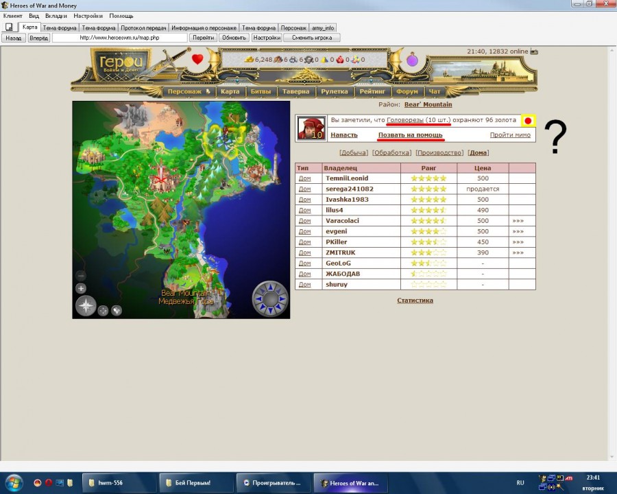The height and width of the screenshot is (494, 617).
Task: Open the Персонаж game menu dropdown
Action: coord(189,91)
